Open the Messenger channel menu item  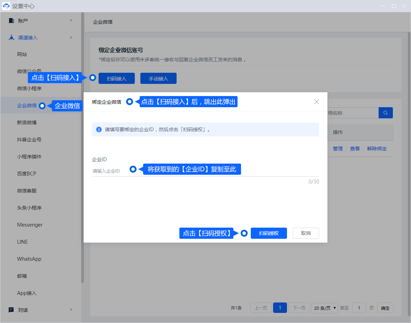[x=30, y=225]
